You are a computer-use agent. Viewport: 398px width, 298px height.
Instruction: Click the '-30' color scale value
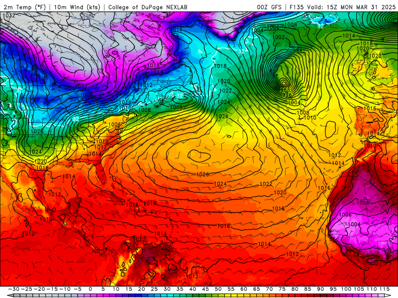14,289
